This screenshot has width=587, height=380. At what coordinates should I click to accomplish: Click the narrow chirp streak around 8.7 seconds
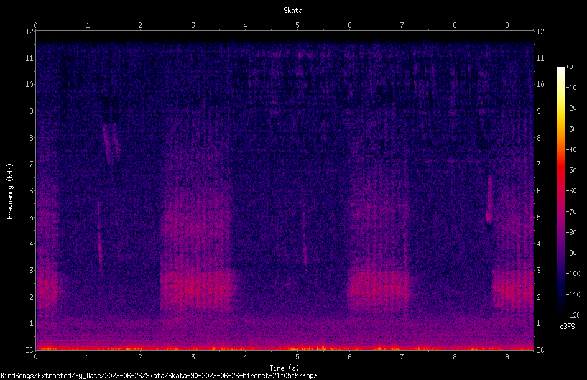click(x=489, y=199)
